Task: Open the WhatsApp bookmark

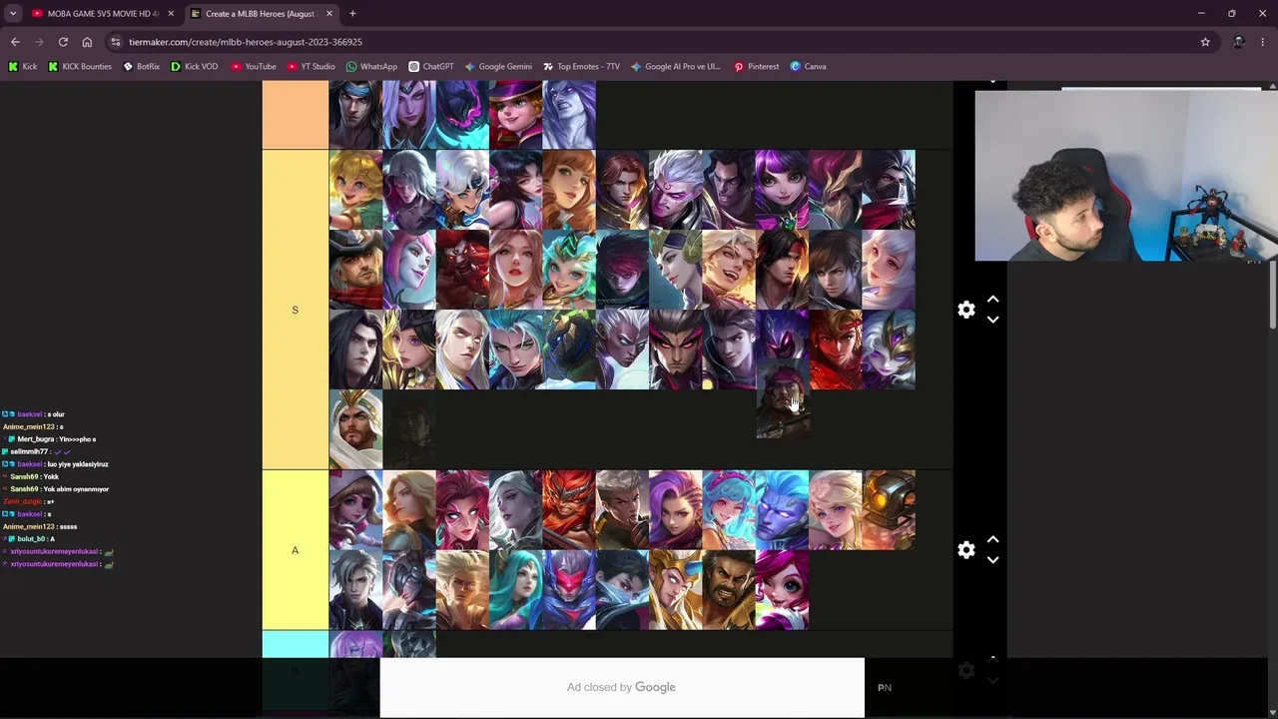Action: pyautogui.click(x=371, y=67)
